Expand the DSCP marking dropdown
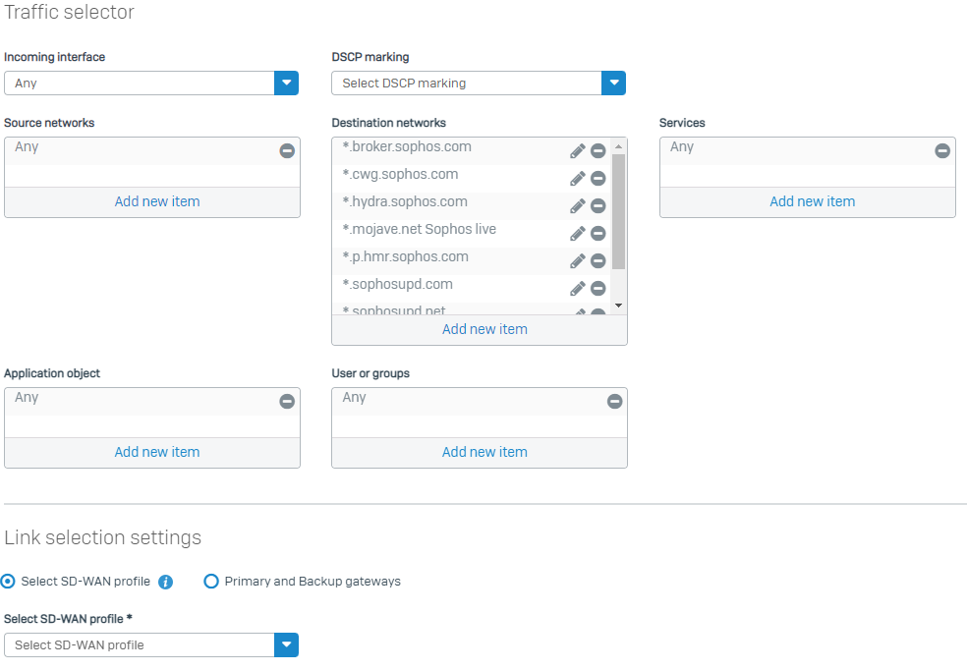 pyautogui.click(x=613, y=84)
